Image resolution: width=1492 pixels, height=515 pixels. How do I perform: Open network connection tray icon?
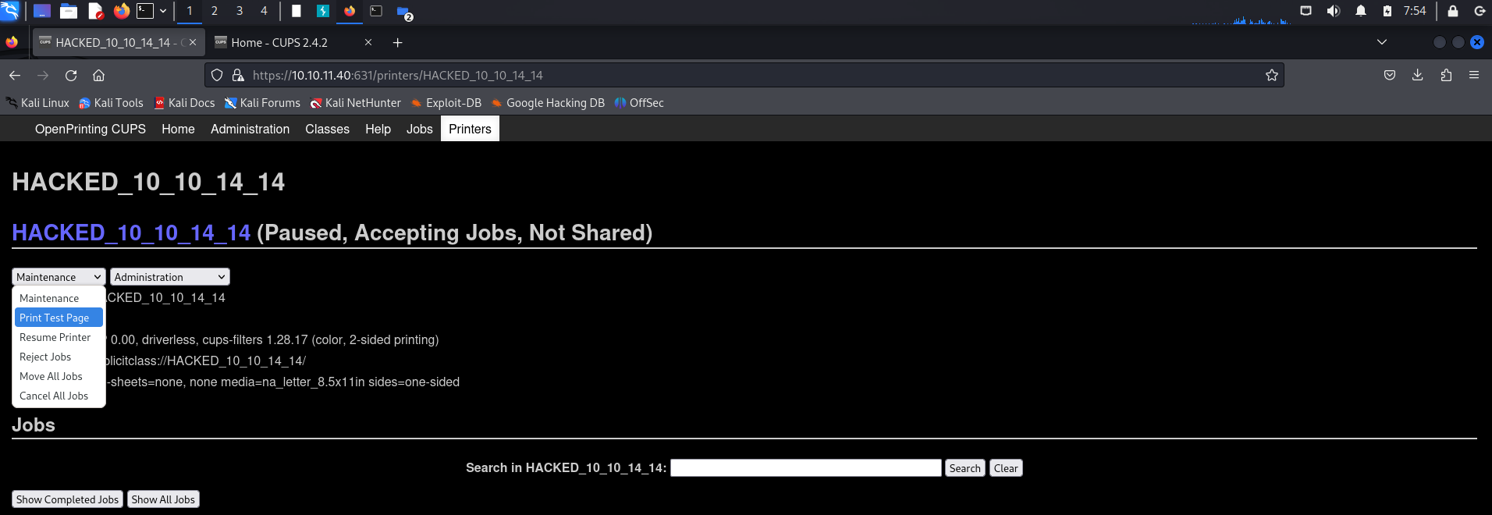[x=1305, y=11]
